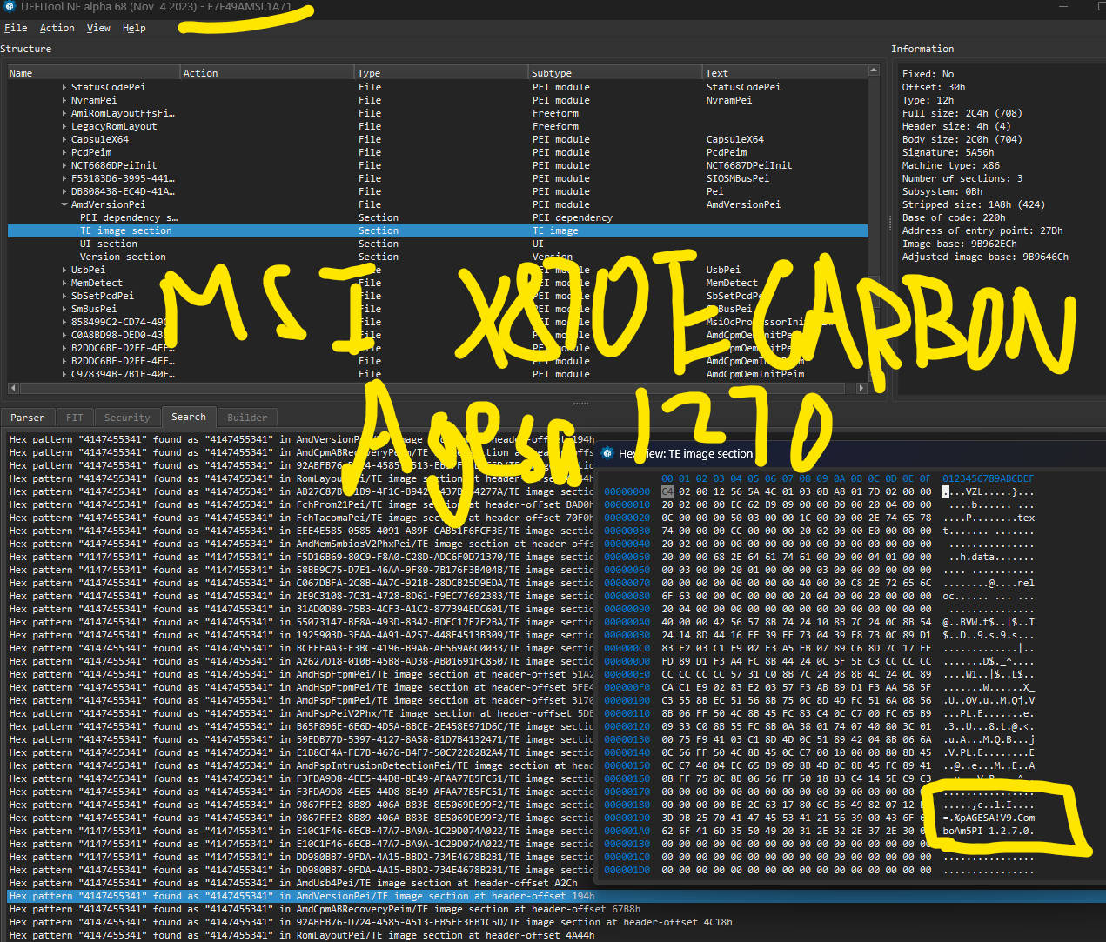Click the Name column header

[21, 73]
